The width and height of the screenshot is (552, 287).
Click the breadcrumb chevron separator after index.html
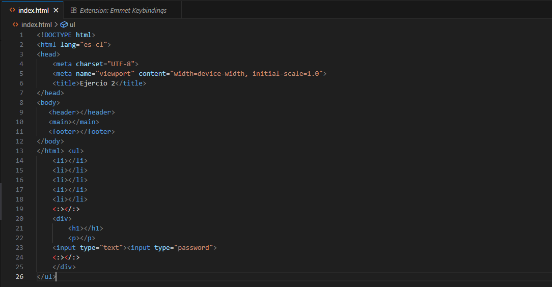click(56, 24)
